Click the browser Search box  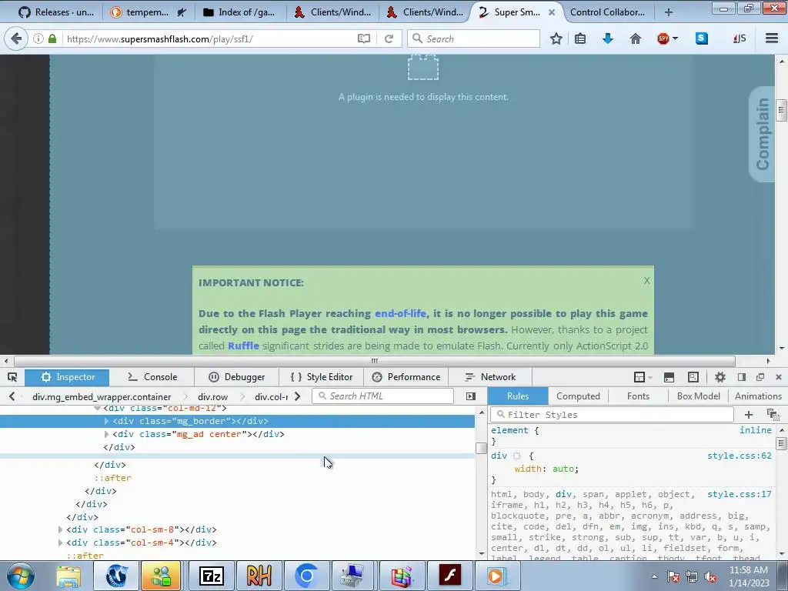tap(473, 38)
